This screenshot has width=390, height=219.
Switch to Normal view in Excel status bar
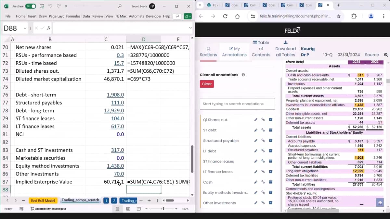point(118,209)
